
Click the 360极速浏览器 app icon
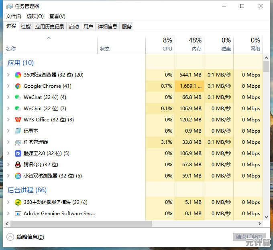point(18,75)
